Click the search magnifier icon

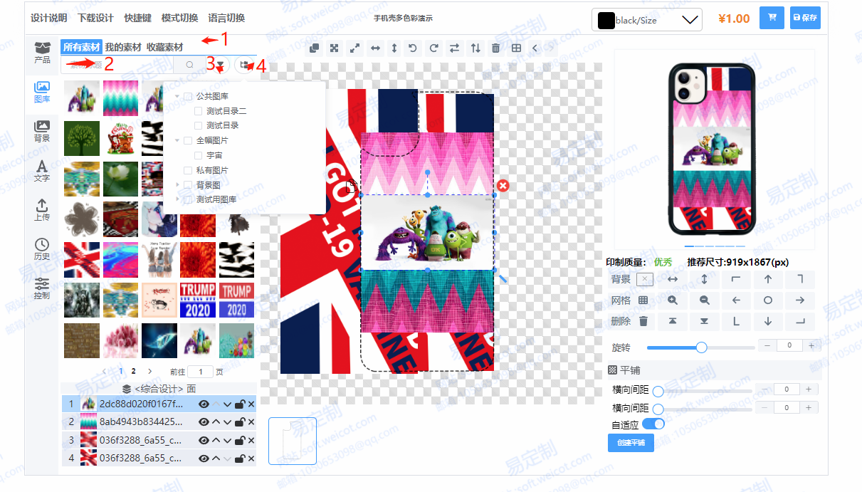click(x=189, y=65)
